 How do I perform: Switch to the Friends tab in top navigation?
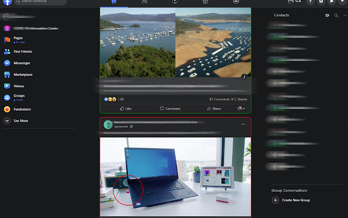pos(144,2)
